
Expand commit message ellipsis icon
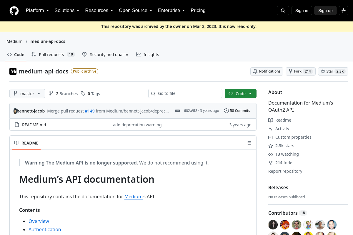(x=177, y=111)
